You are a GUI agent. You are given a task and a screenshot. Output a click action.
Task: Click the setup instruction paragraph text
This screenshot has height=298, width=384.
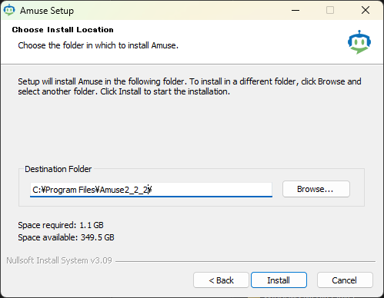click(189, 86)
